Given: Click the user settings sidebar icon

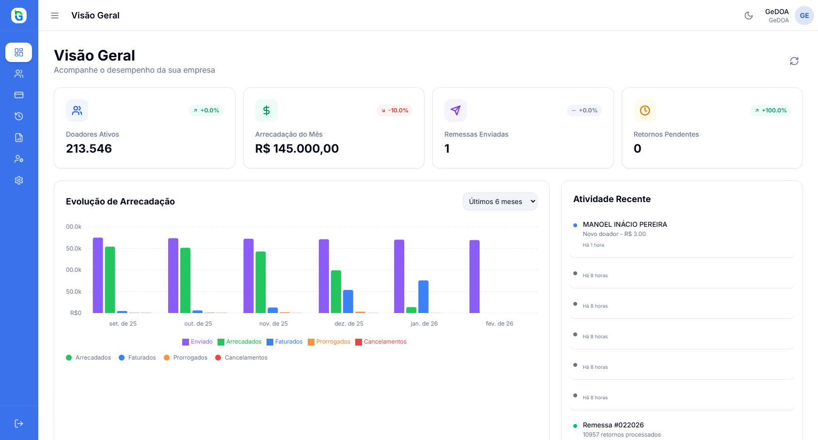Looking at the screenshot, I should [x=19, y=159].
